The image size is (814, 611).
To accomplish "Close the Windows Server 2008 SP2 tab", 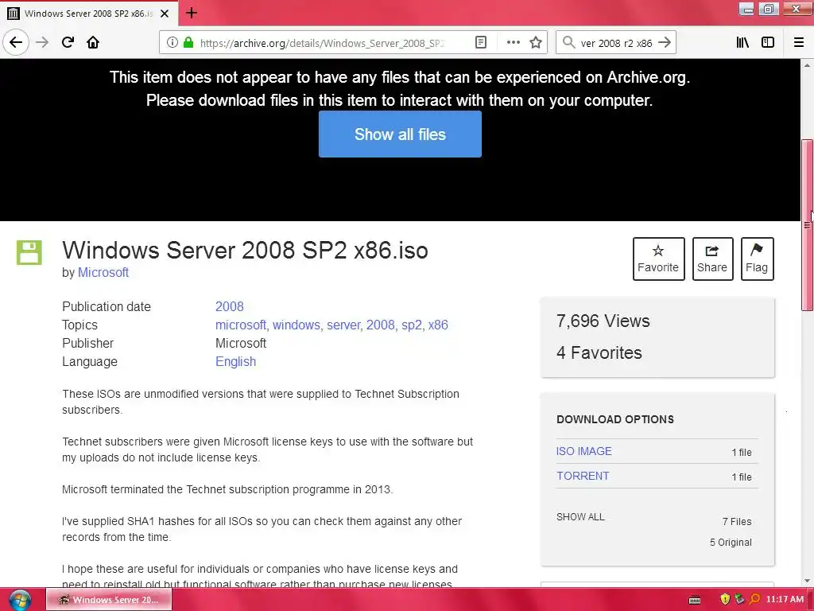I will (165, 14).
